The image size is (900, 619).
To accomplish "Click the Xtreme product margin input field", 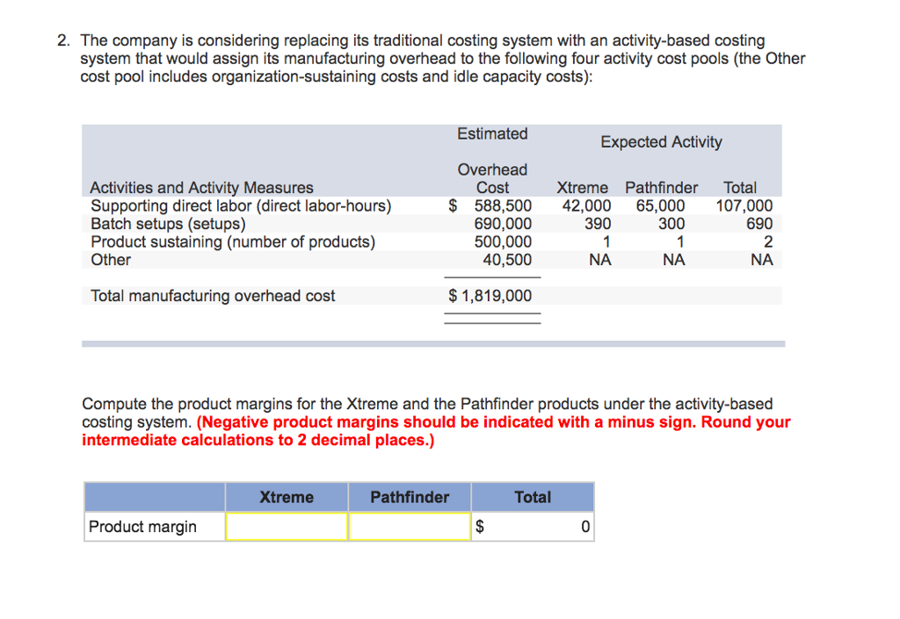I will 287,526.
